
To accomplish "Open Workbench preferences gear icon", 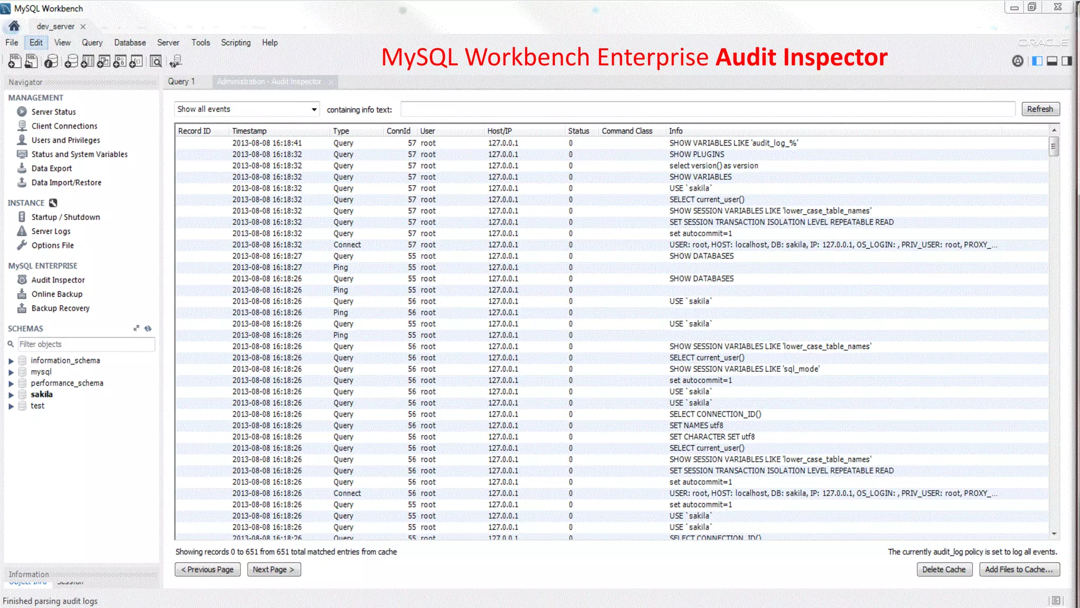I will [x=1018, y=61].
